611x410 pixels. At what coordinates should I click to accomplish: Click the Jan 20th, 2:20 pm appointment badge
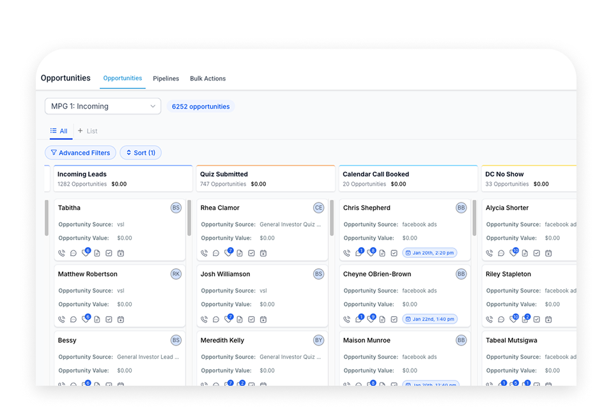(429, 253)
